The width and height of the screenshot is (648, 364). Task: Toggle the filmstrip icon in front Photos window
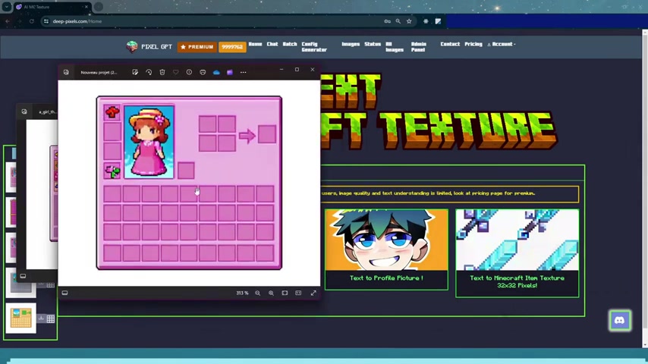click(65, 293)
